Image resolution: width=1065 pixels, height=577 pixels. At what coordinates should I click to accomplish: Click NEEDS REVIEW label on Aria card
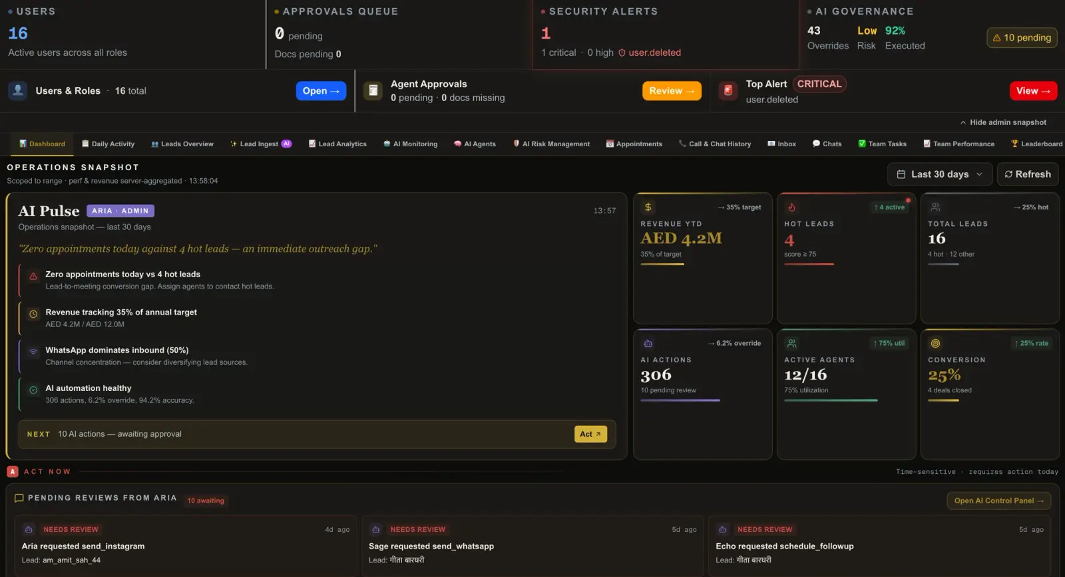[x=71, y=530]
